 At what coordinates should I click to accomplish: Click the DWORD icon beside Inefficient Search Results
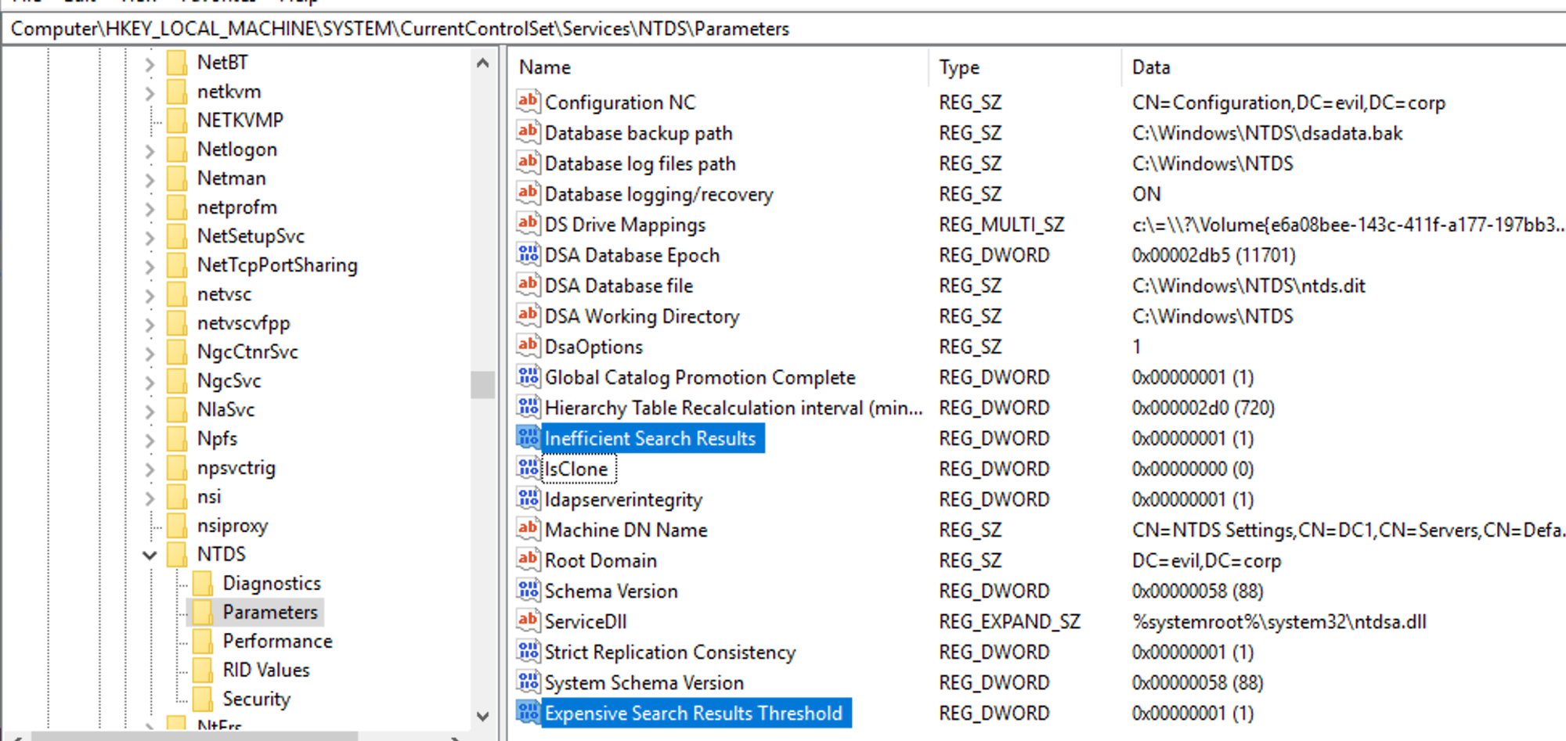tap(527, 437)
